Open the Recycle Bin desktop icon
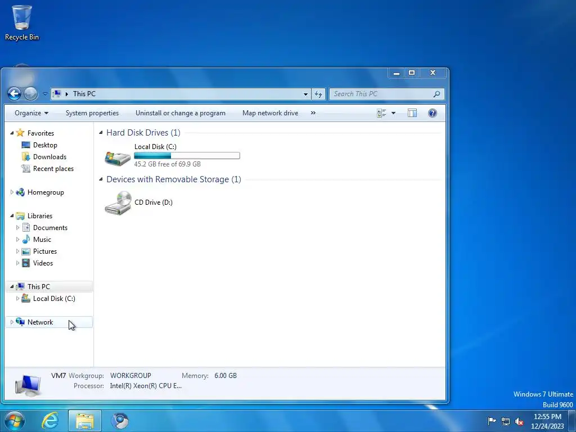The image size is (576, 432). (22, 22)
